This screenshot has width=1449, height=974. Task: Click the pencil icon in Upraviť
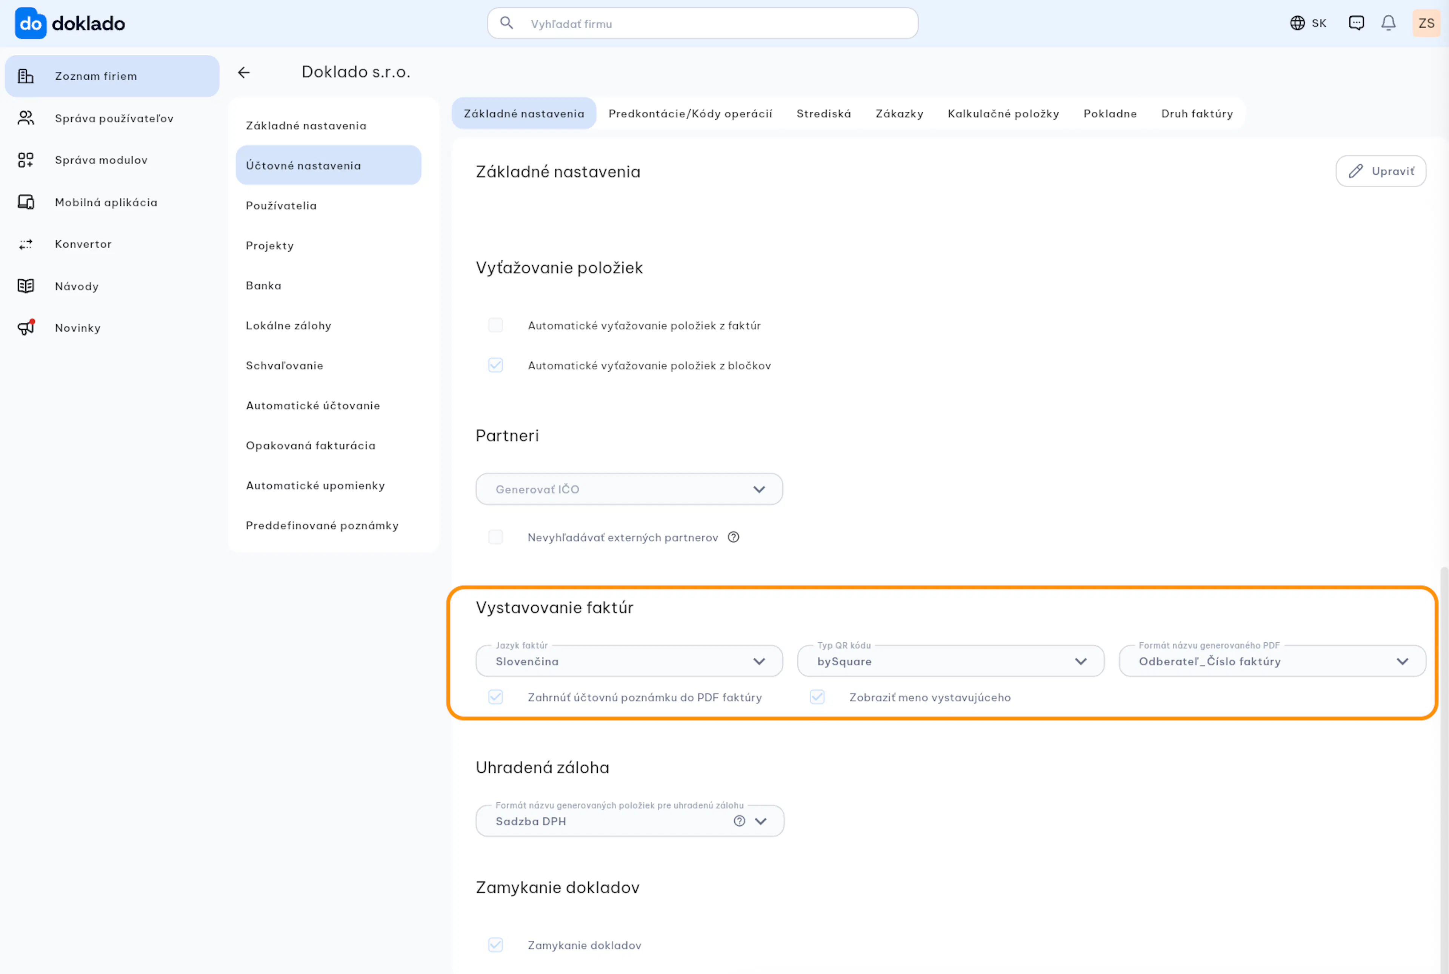1356,171
